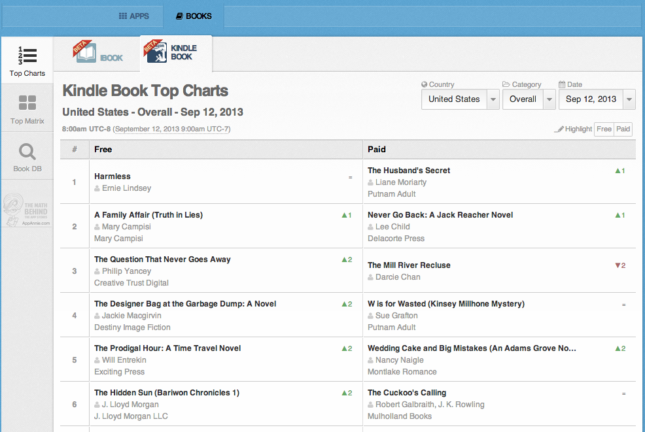Click publisher Delacorte Press
The width and height of the screenshot is (645, 432).
coord(396,239)
